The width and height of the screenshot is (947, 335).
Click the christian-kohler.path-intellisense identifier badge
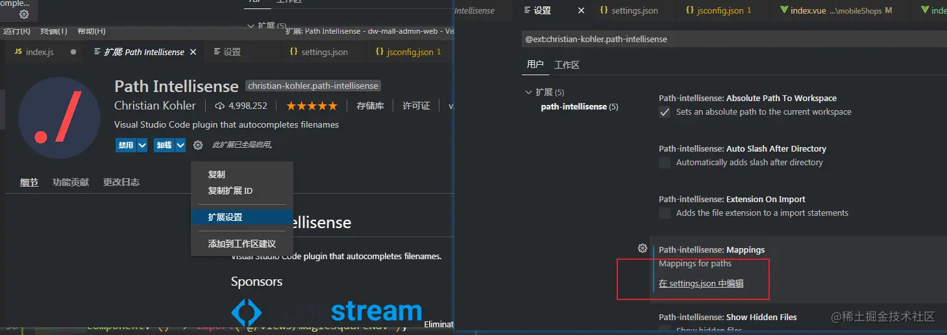coord(314,86)
